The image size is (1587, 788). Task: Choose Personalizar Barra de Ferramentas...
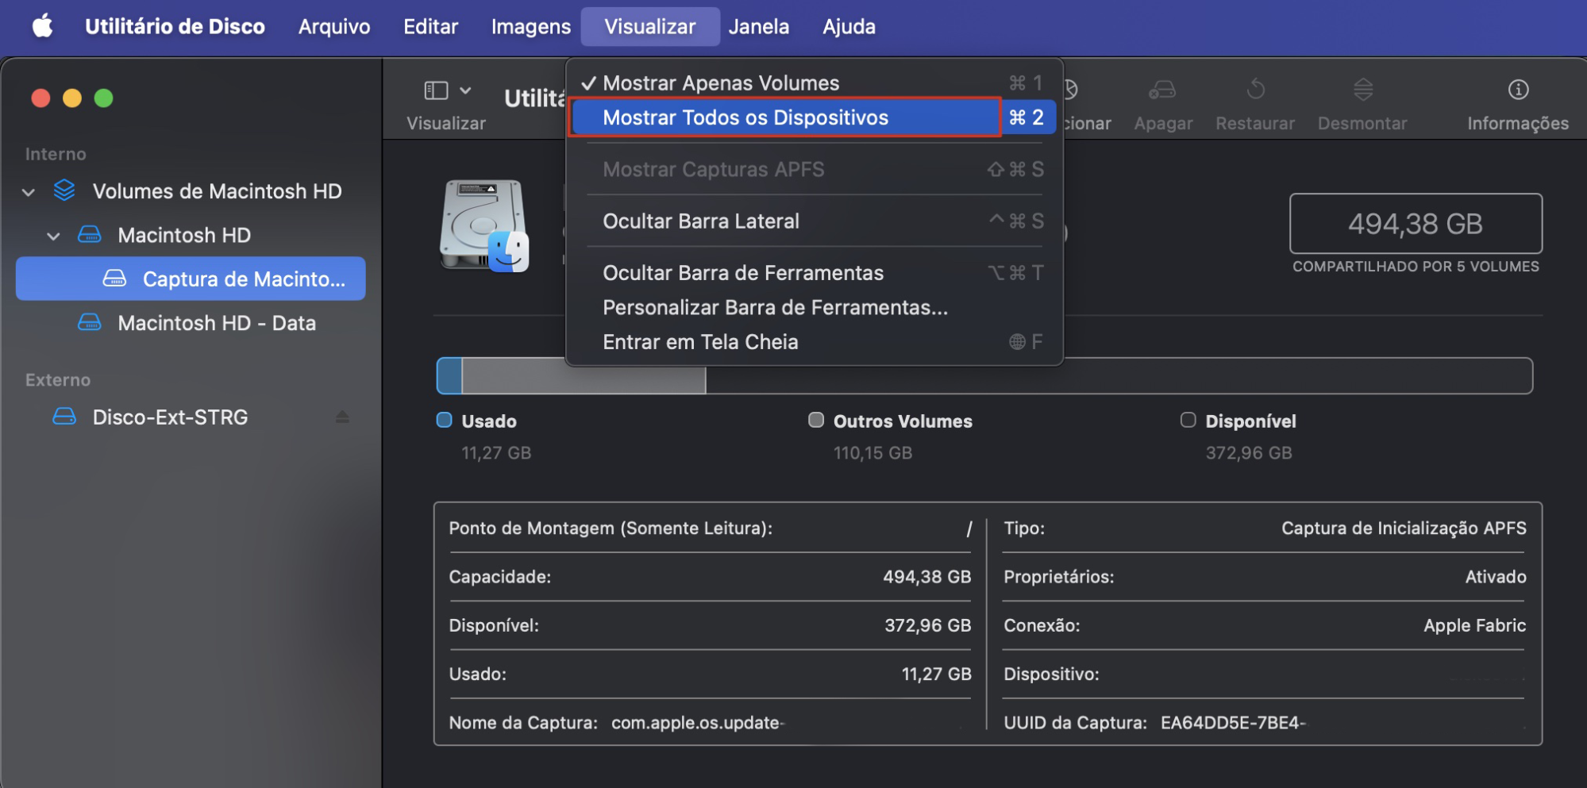click(814, 307)
